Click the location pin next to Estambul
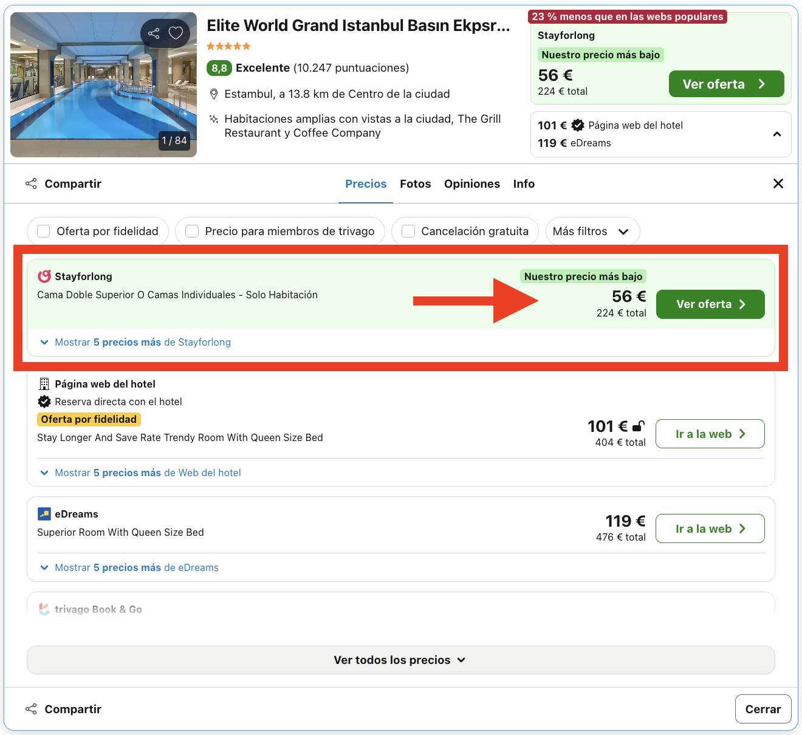802x735 pixels. click(x=214, y=94)
